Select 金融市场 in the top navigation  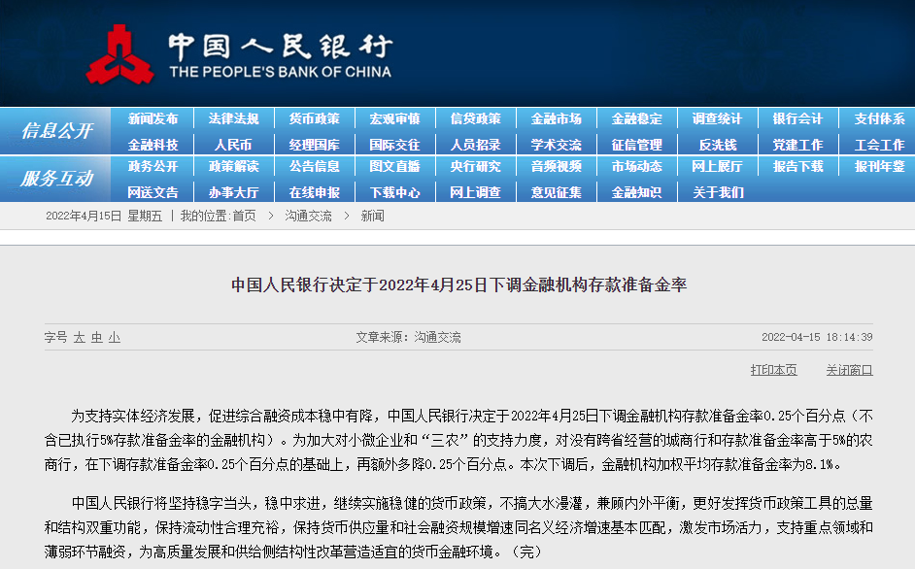[556, 119]
